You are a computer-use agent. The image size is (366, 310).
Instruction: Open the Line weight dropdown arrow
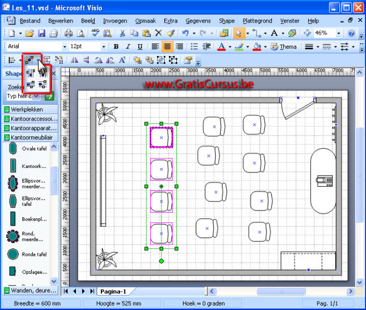coord(318,47)
